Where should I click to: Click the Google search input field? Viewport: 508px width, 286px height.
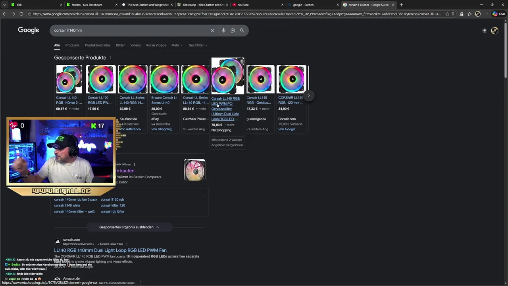[x=131, y=31]
